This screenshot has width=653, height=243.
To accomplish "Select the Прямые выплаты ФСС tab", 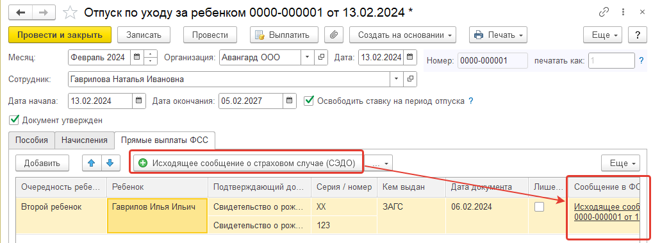I will pyautogui.click(x=165, y=140).
